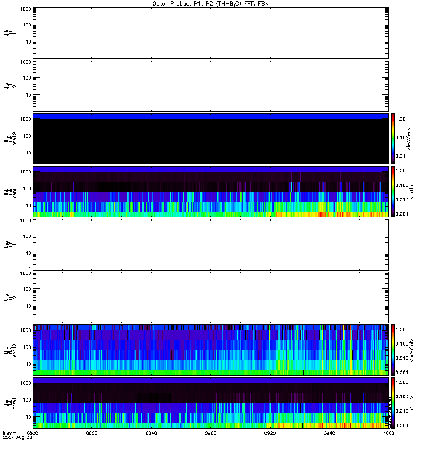The image size is (421, 449).
Task: Click the thc fbk edc12 spectrogram panel
Action: pyautogui.click(x=210, y=350)
